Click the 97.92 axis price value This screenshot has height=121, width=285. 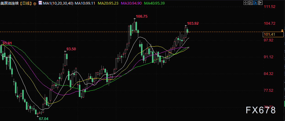pyautogui.click(x=269, y=40)
